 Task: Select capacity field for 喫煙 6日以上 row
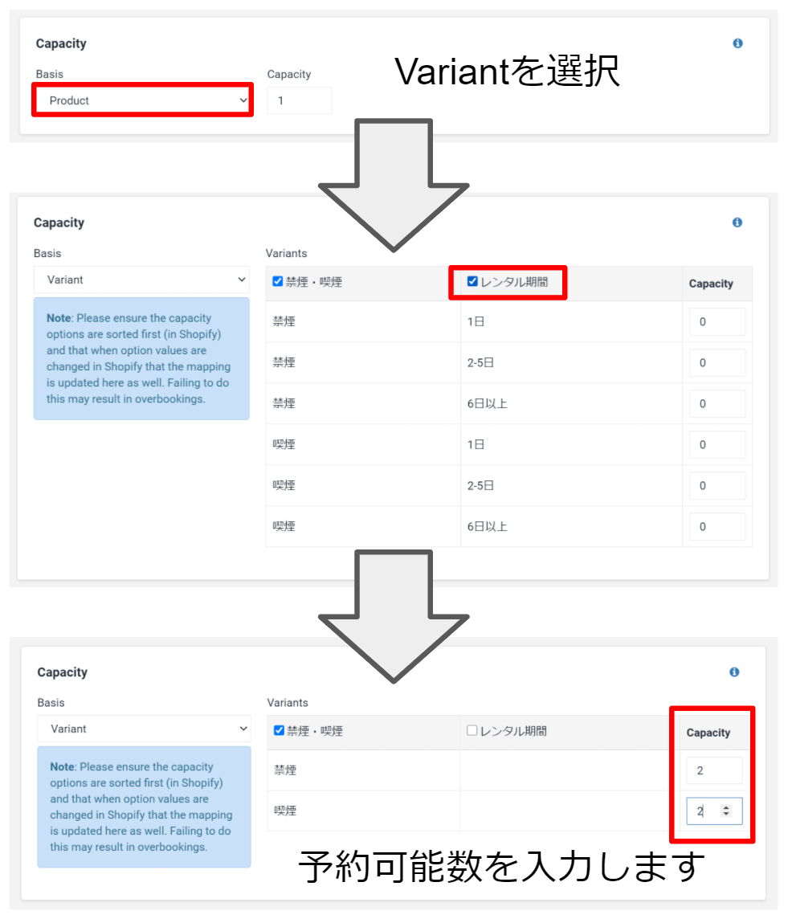click(717, 526)
